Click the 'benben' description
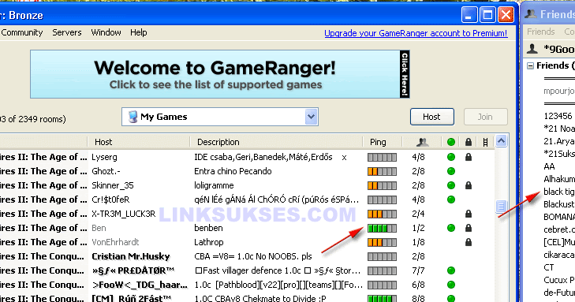Viewport: 575px width, 302px height. click(x=208, y=228)
